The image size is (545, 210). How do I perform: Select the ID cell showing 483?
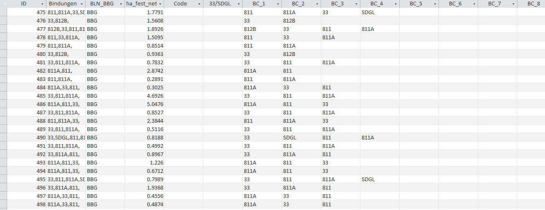(27, 79)
